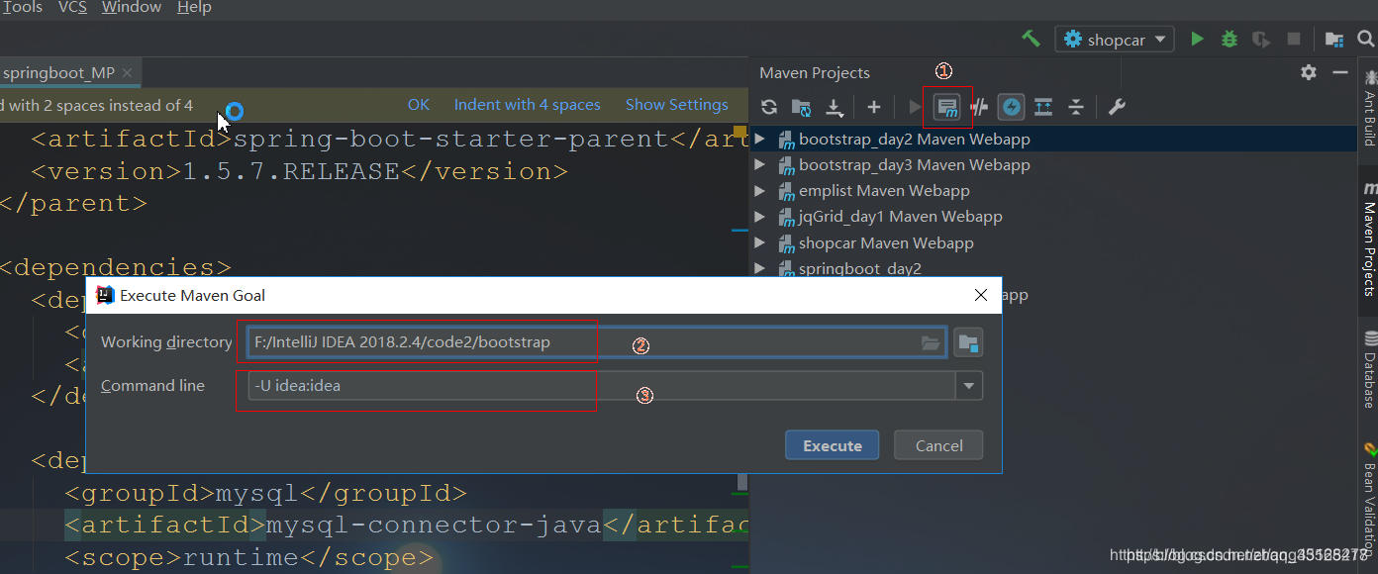Screen dimensions: 1378x574
Task: Open Project Structure icon in main toolbar
Action: (1334, 40)
